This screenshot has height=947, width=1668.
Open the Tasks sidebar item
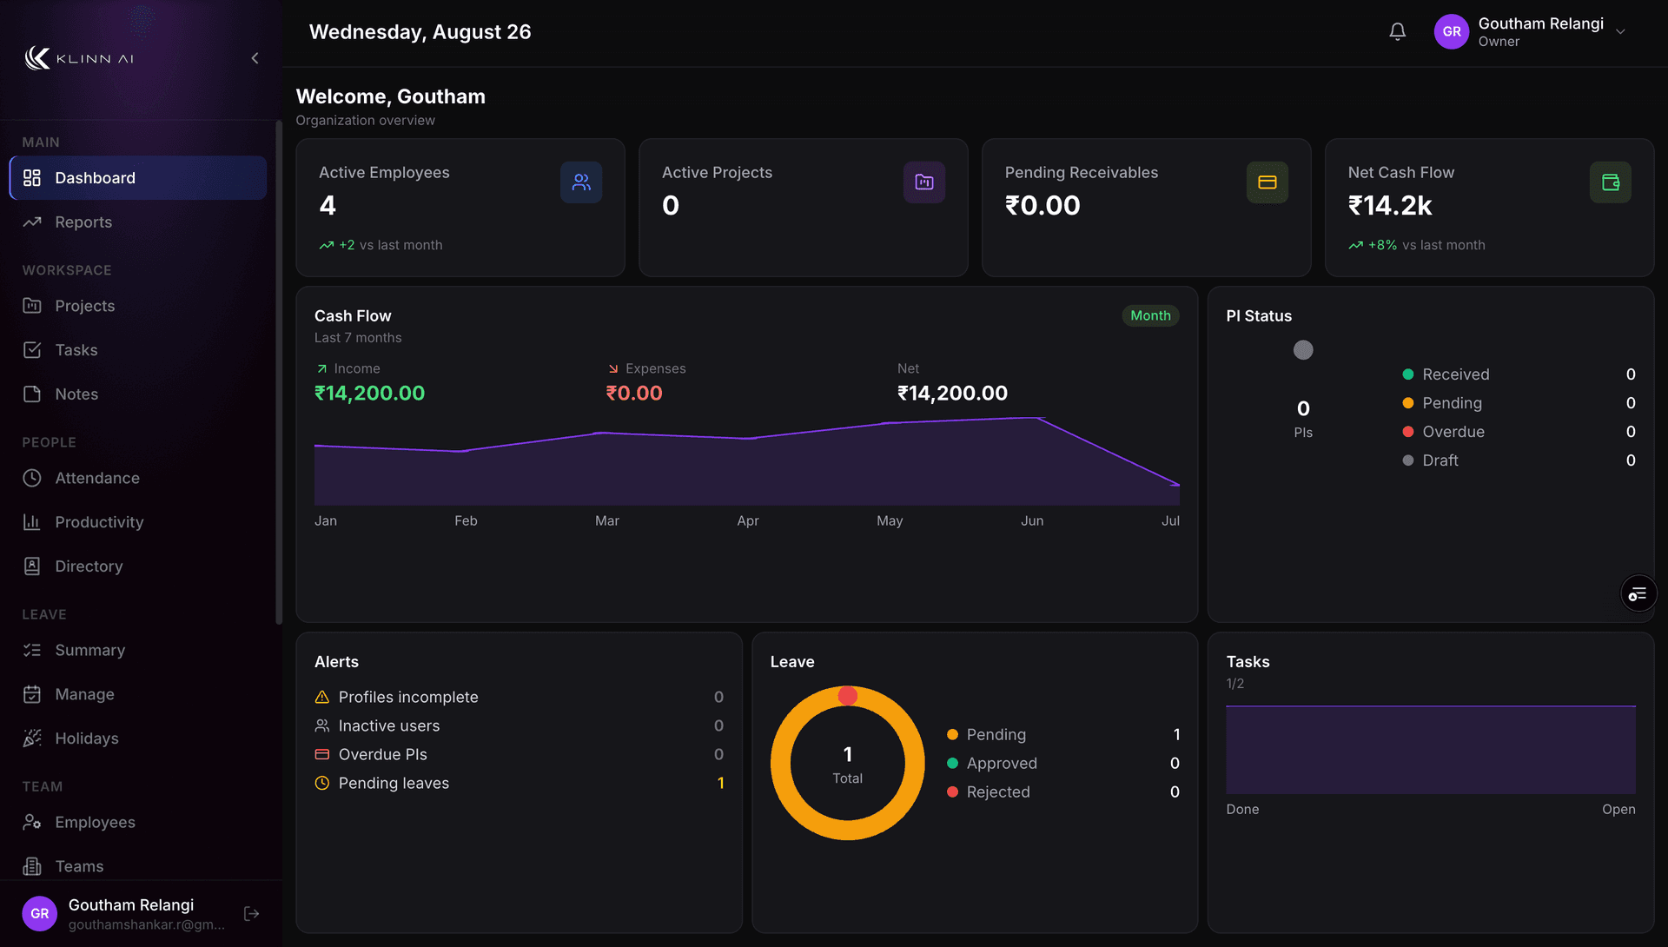(x=138, y=350)
